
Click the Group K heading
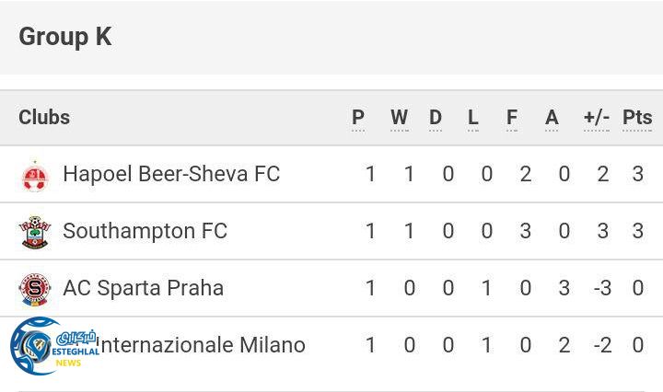pyautogui.click(x=65, y=37)
